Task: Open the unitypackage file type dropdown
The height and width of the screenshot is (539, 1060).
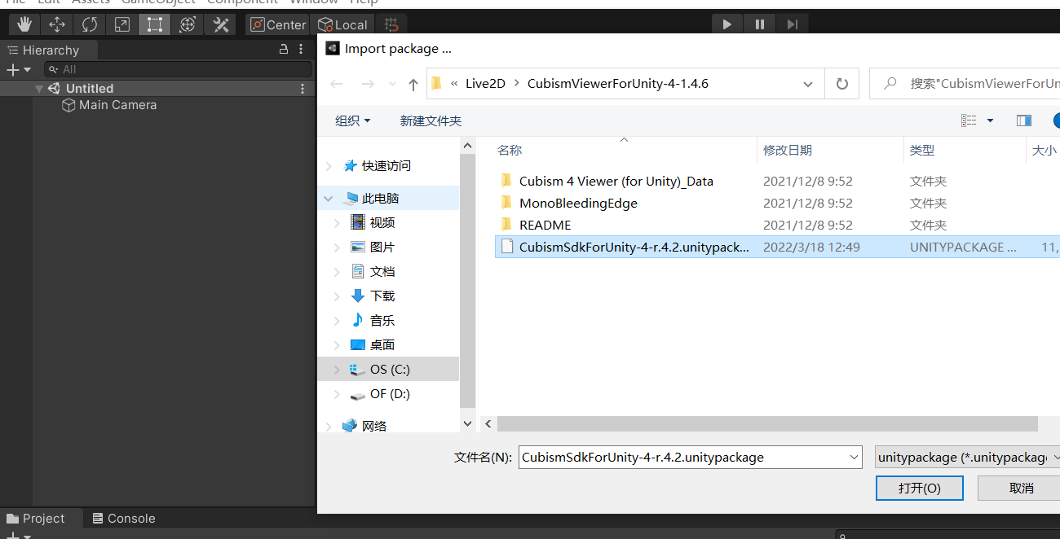Action: click(967, 458)
